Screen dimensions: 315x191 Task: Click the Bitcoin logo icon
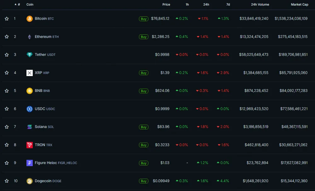click(x=30, y=19)
